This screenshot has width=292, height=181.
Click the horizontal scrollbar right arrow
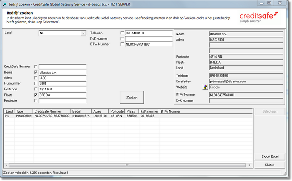click(250, 165)
